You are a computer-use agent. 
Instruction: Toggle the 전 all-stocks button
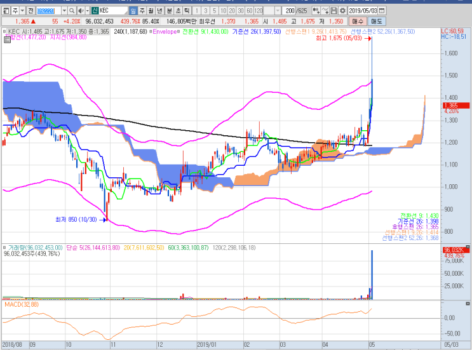tap(30, 11)
